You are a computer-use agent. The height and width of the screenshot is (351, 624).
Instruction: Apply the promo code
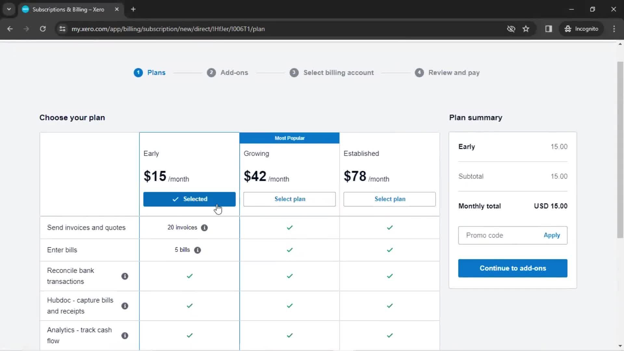tap(552, 235)
